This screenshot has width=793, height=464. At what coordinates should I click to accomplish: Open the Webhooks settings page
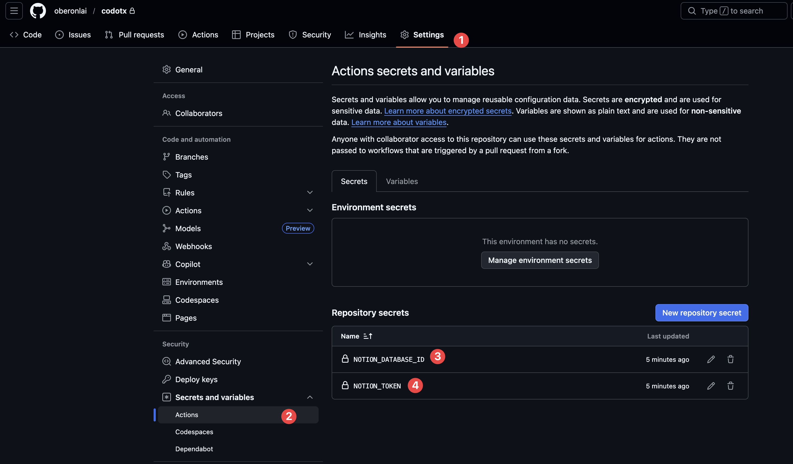[x=193, y=246]
